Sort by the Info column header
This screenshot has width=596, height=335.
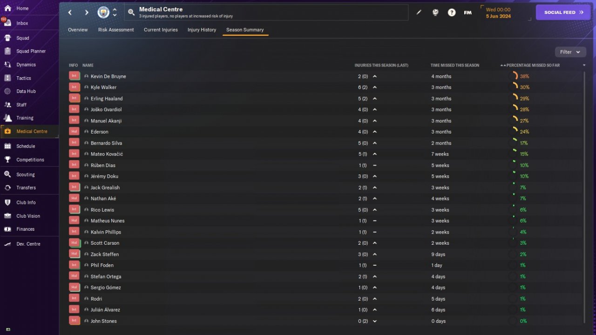[x=73, y=66]
